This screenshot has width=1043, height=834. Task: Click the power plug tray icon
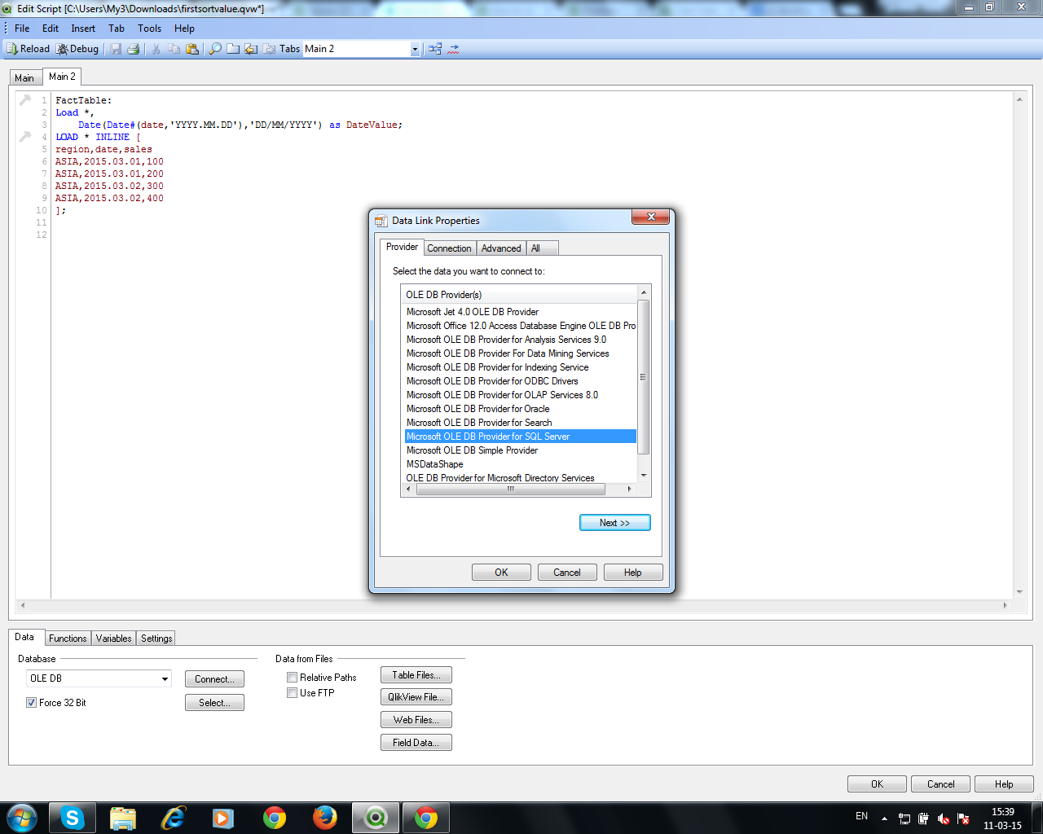[x=924, y=819]
